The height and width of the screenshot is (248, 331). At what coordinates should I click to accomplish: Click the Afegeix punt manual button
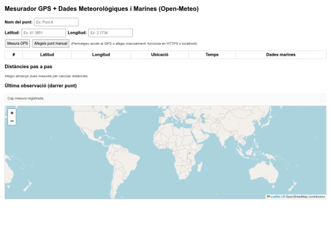(x=51, y=43)
